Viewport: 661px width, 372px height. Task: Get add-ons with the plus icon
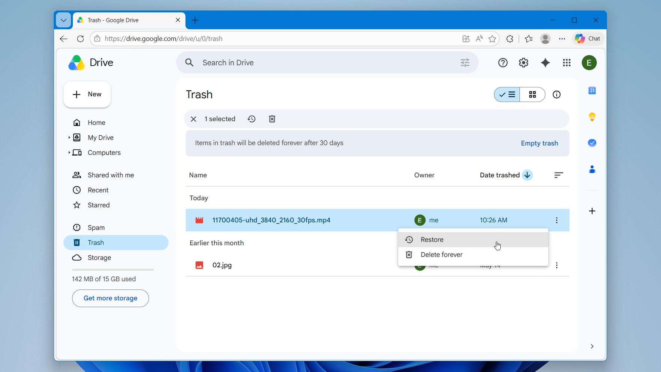(592, 211)
